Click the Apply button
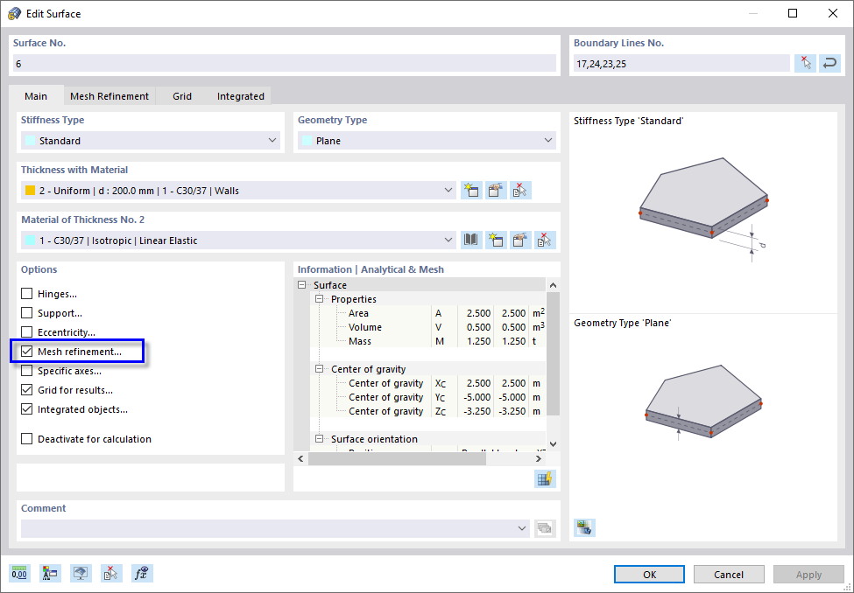 [x=808, y=574]
